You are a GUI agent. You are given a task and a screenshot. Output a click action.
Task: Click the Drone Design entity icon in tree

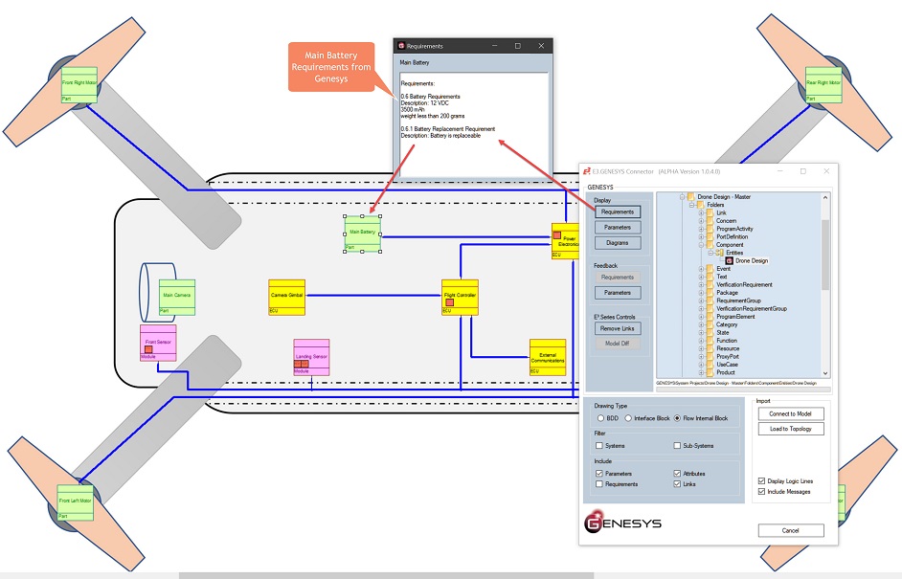coord(729,260)
